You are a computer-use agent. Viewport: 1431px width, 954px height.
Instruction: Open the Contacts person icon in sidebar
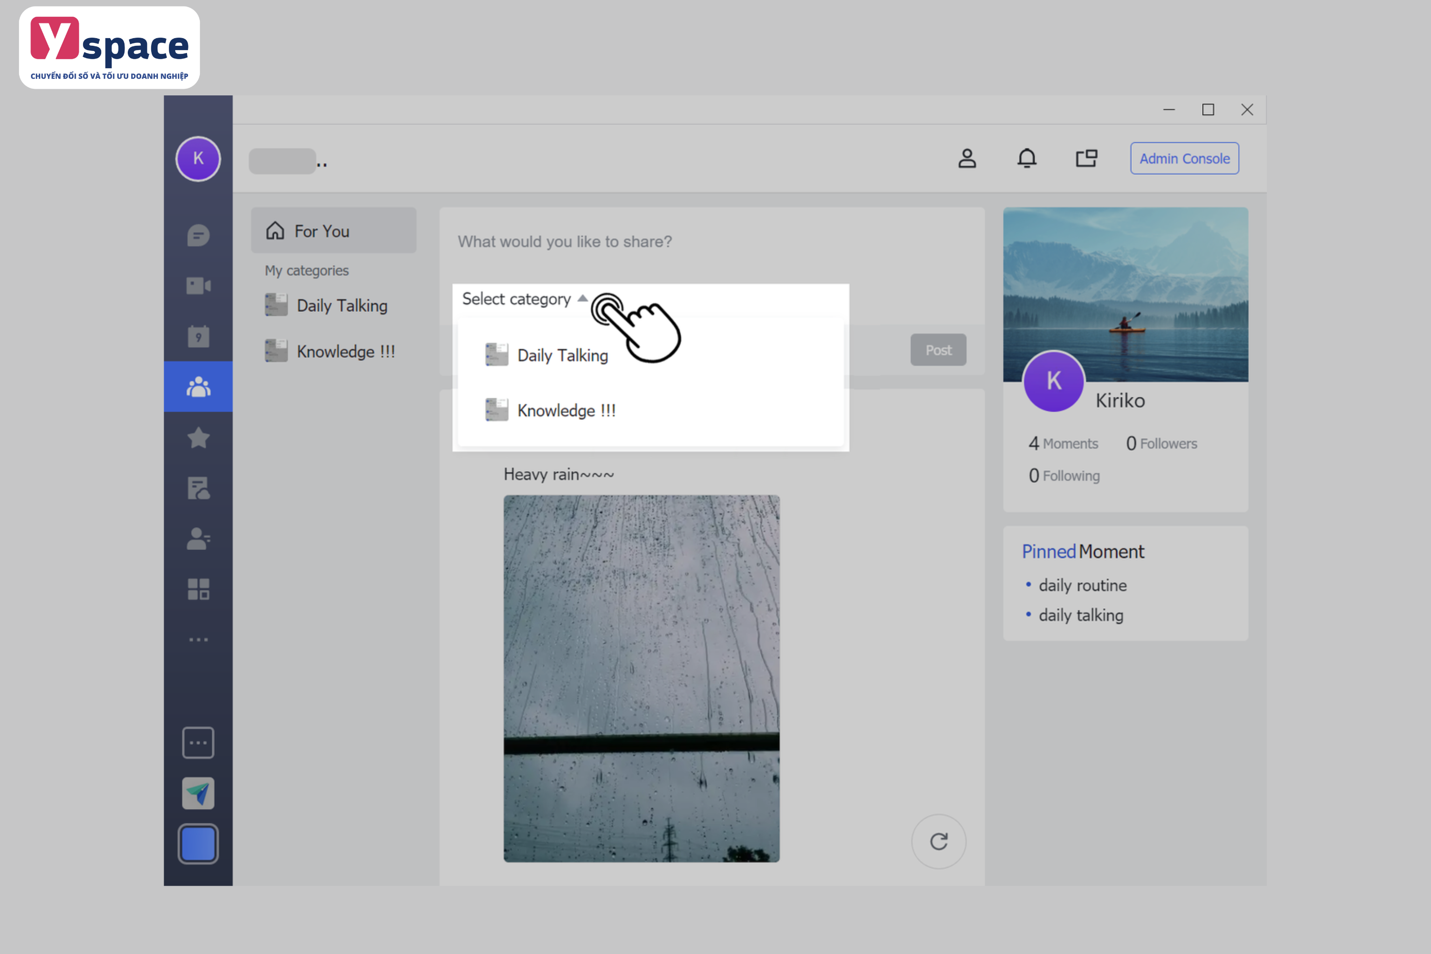198,539
